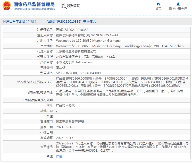Click the approval date 2021-09-16 value
The image size is (192, 164).
tap(64, 127)
